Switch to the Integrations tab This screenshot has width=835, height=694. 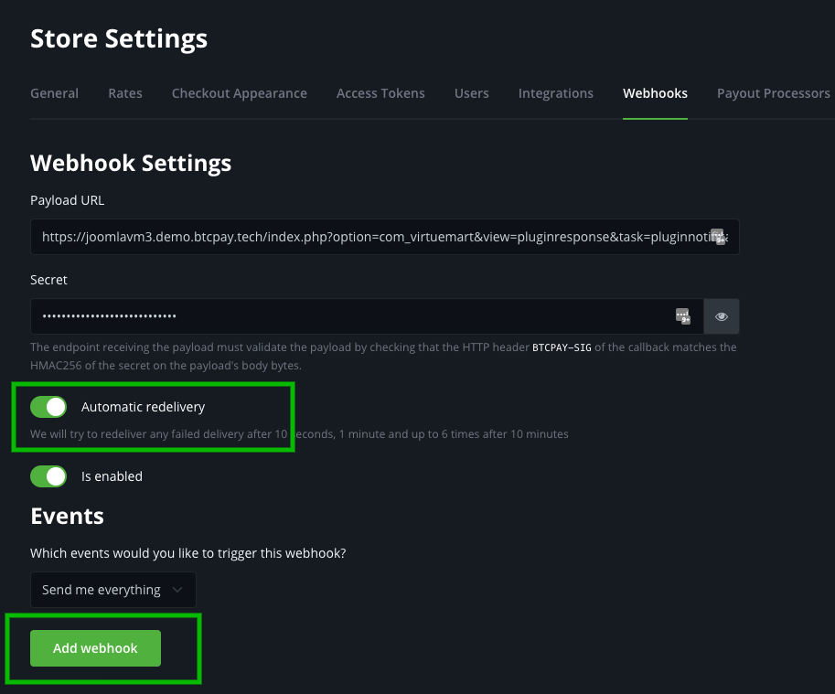point(555,92)
